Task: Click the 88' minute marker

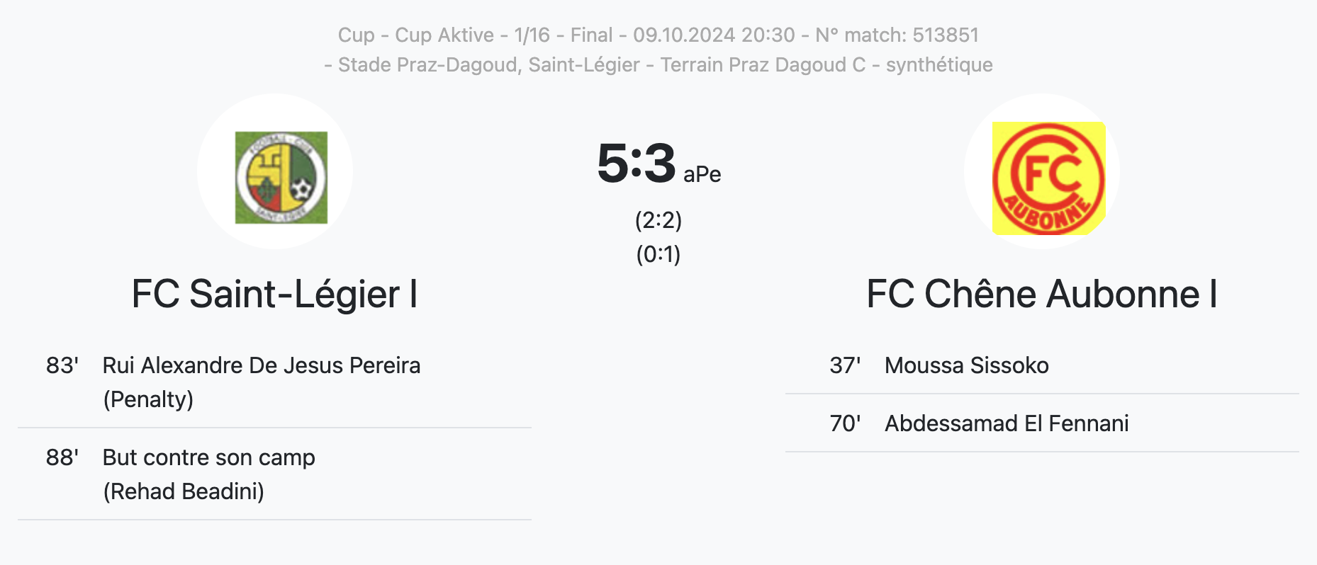Action: coord(62,457)
